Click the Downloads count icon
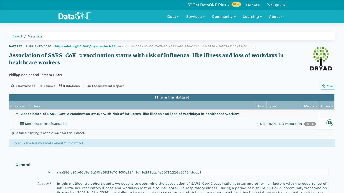The width and height of the screenshot is (344, 193). pyautogui.click(x=13, y=86)
